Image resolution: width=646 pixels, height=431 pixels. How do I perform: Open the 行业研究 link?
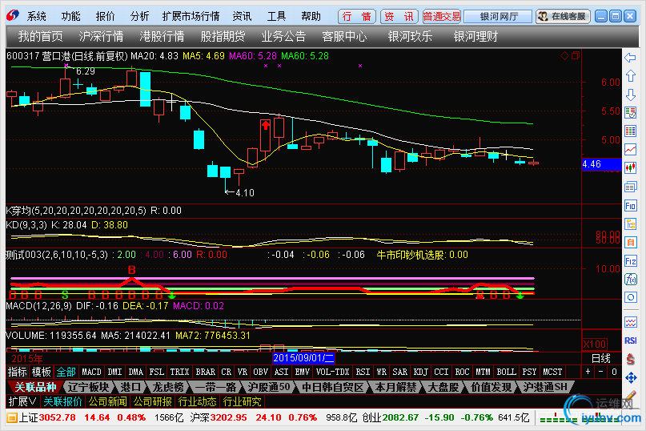(x=243, y=401)
